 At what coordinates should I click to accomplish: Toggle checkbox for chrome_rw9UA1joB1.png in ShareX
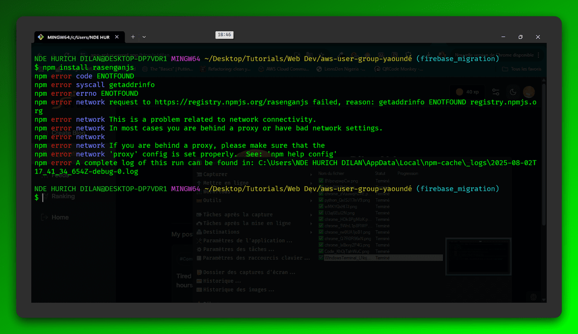[321, 232]
